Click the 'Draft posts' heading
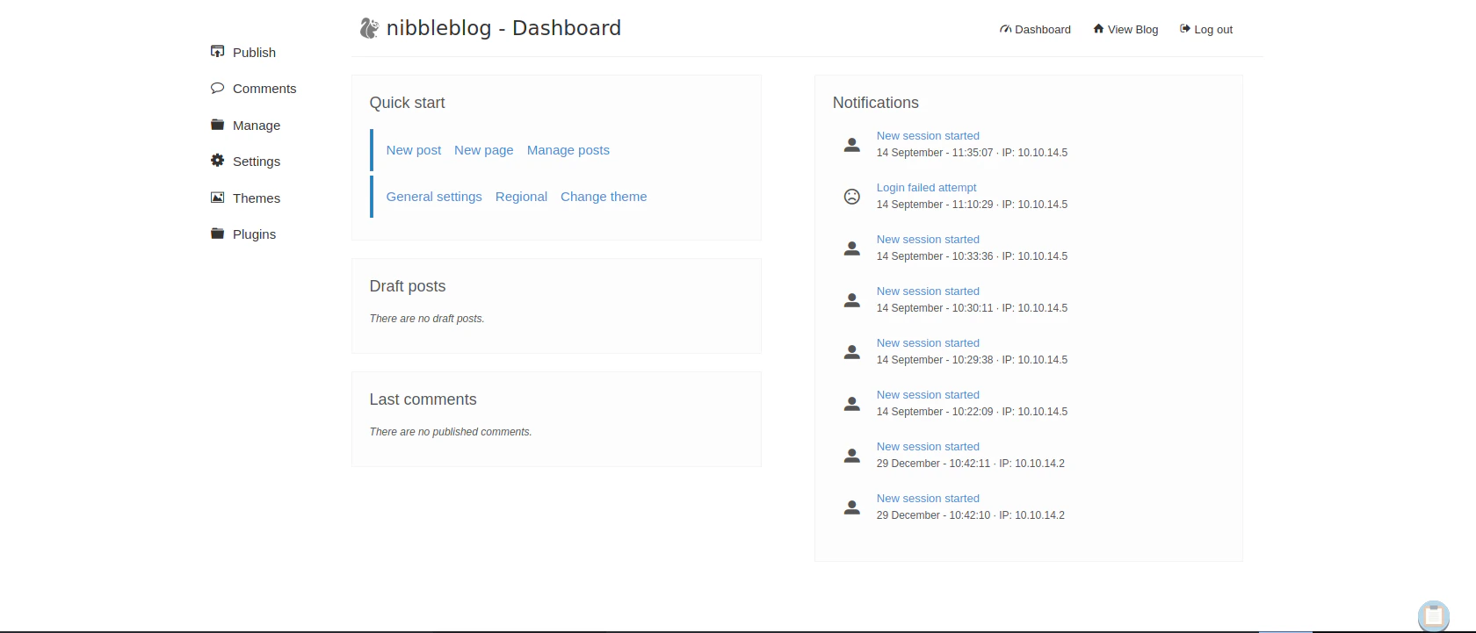This screenshot has height=633, width=1476. click(x=408, y=286)
